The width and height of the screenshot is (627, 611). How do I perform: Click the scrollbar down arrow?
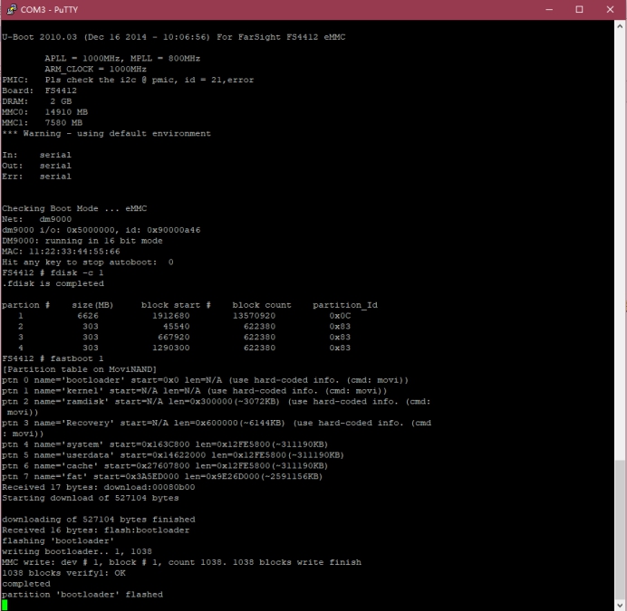tap(620, 605)
